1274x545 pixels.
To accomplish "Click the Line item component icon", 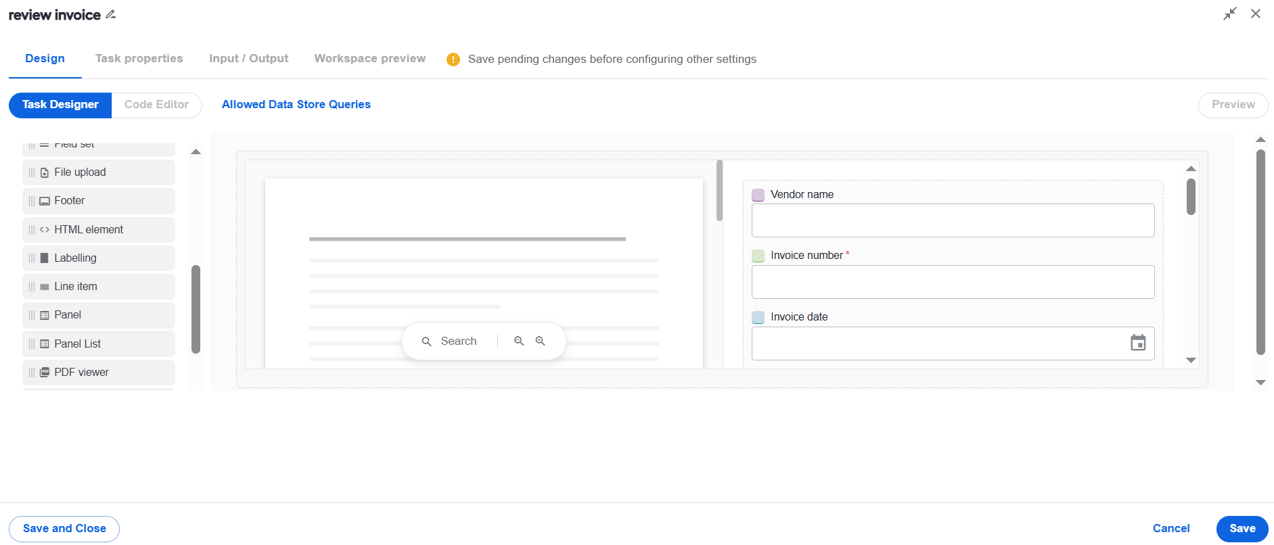I will point(45,287).
